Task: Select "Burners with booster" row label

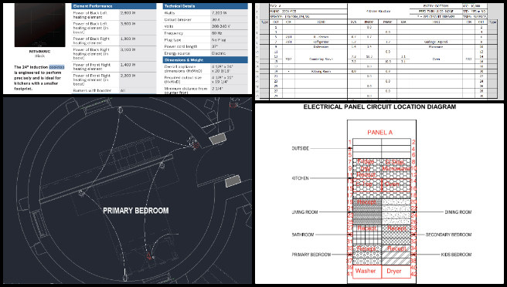Action: click(92, 91)
